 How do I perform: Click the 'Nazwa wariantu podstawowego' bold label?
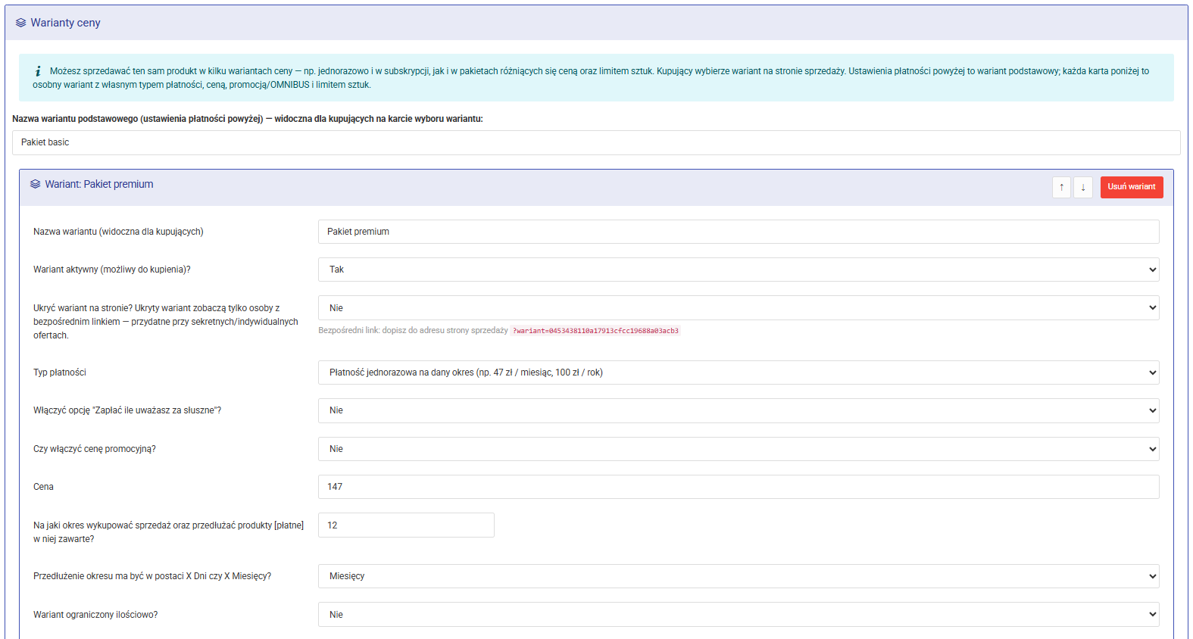(x=248, y=119)
